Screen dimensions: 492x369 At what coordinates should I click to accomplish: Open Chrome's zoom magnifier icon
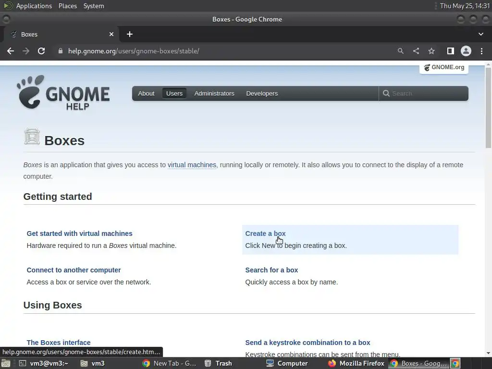[x=400, y=51]
